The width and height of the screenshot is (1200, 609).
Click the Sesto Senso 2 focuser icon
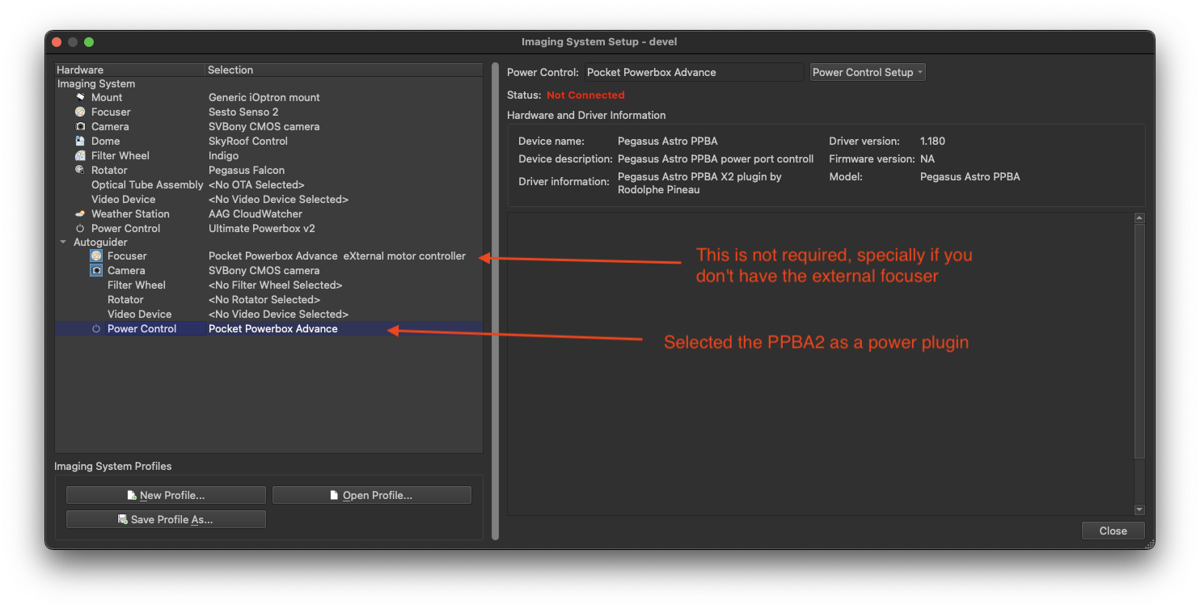click(x=80, y=112)
